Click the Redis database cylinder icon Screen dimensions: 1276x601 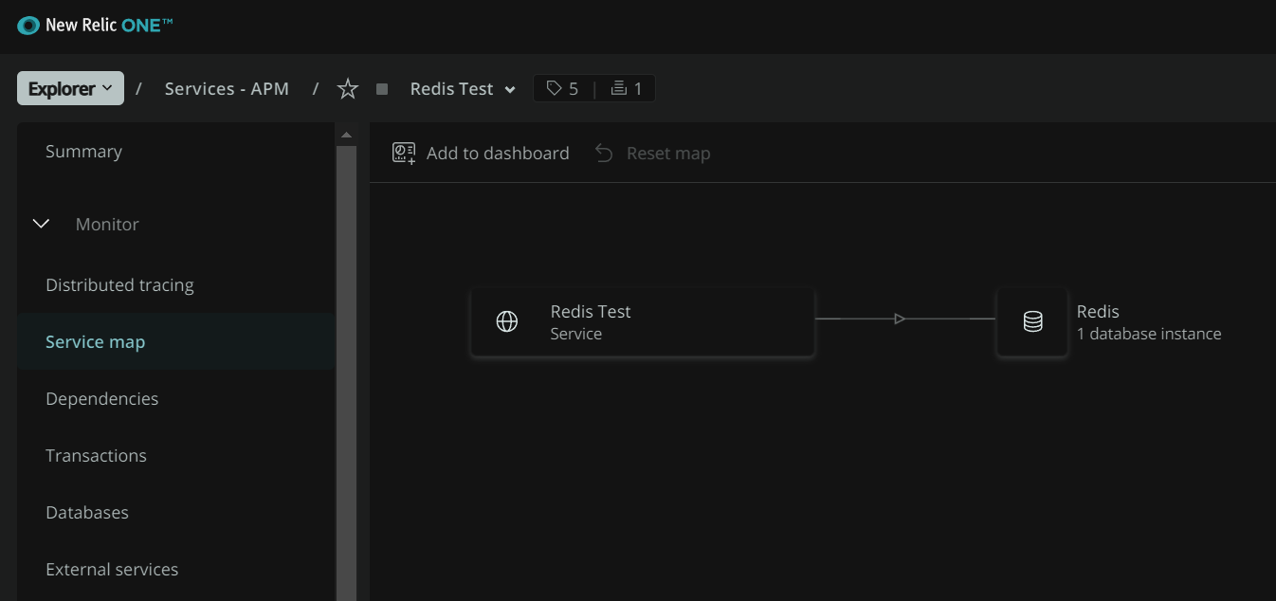[x=1032, y=322]
